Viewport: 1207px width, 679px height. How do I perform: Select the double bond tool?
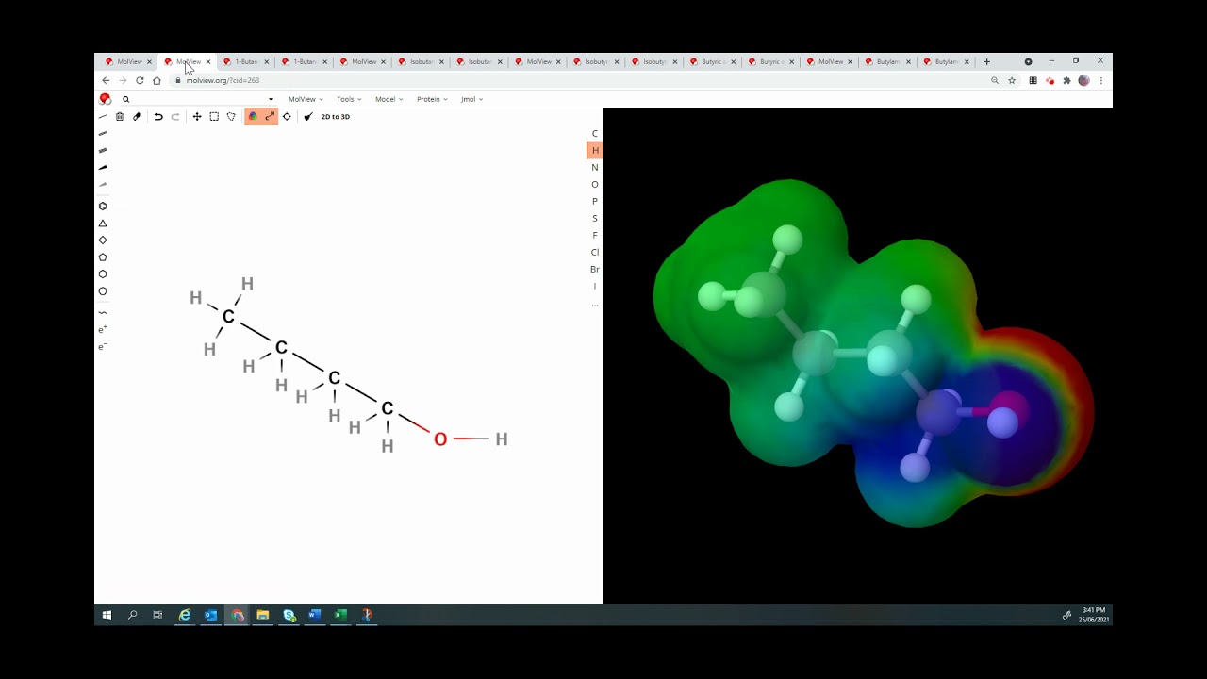pyautogui.click(x=103, y=133)
